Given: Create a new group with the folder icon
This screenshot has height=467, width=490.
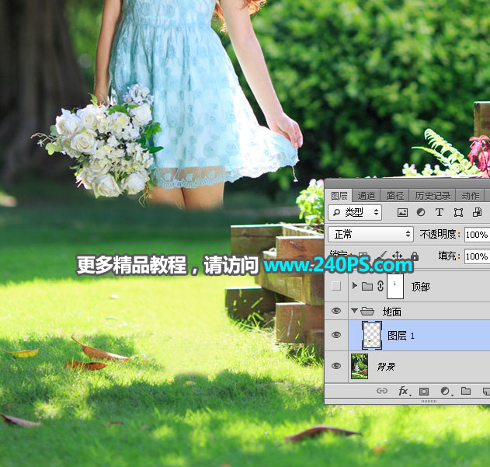Looking at the screenshot, I should pos(466,391).
